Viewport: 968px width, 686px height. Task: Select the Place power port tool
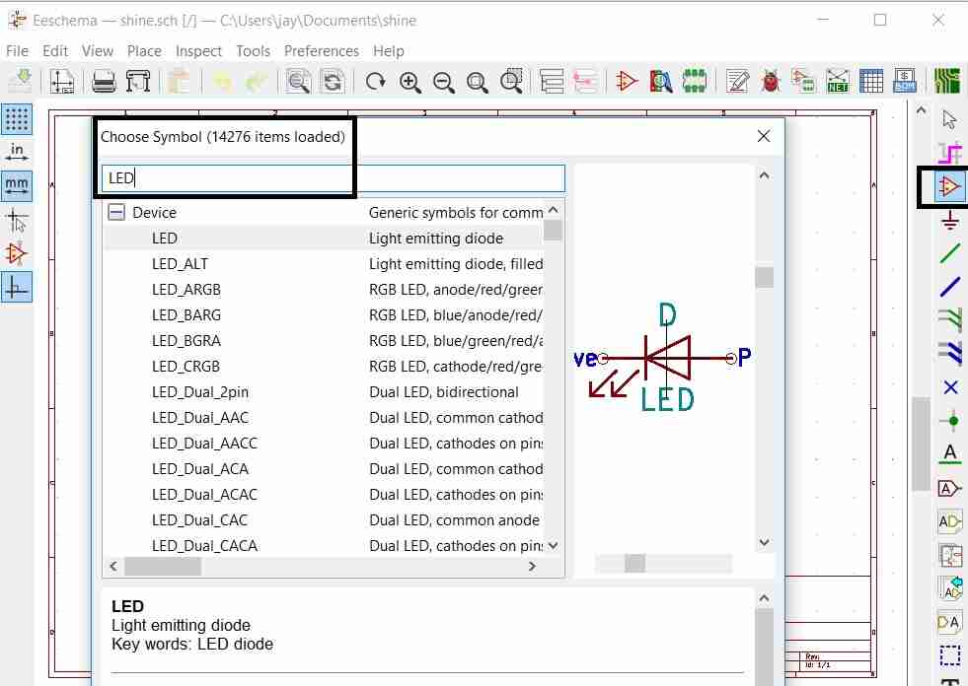950,220
